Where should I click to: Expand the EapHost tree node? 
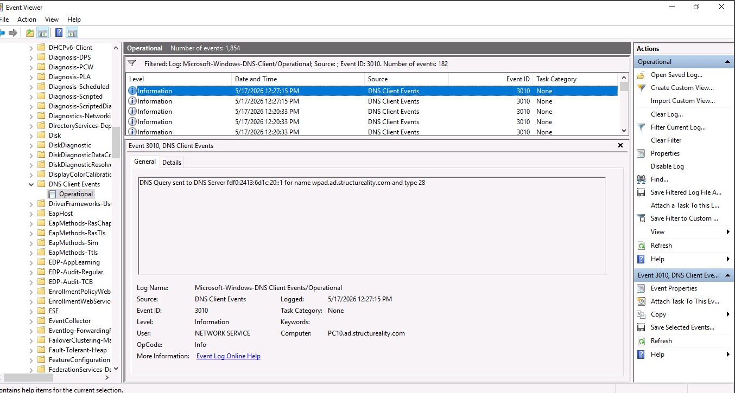(31, 214)
